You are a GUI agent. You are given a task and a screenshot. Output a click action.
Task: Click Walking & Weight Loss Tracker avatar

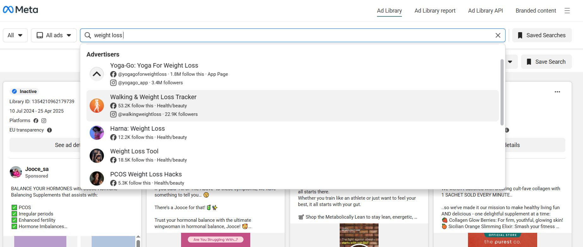coord(97,106)
